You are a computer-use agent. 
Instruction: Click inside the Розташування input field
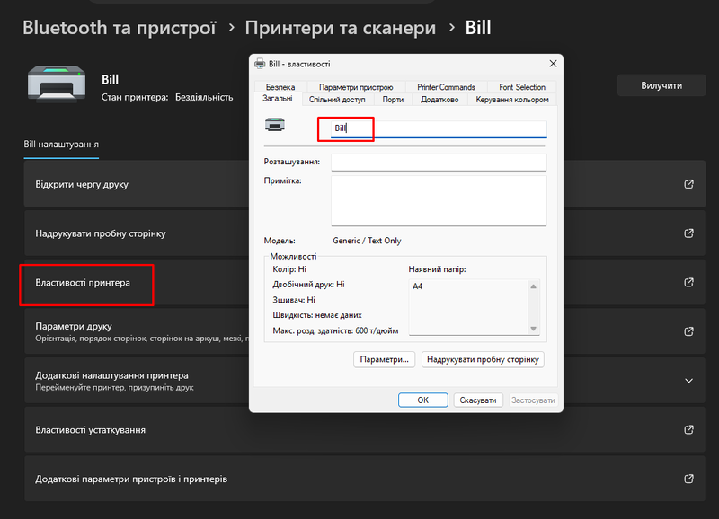(438, 162)
